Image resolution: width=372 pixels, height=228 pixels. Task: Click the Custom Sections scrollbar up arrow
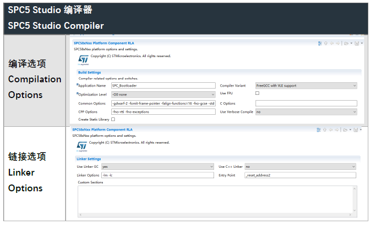tap(355, 189)
